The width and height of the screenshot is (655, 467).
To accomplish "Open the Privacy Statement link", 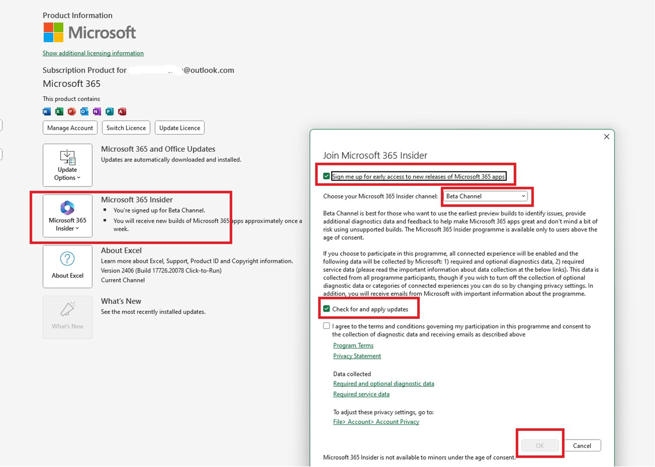I will (357, 356).
